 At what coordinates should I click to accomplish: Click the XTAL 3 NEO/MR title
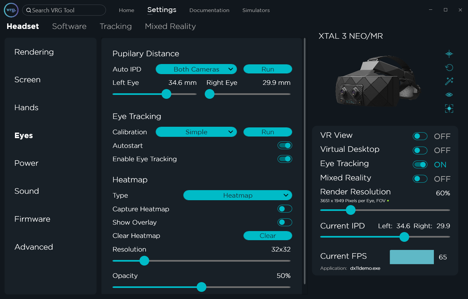pos(351,36)
